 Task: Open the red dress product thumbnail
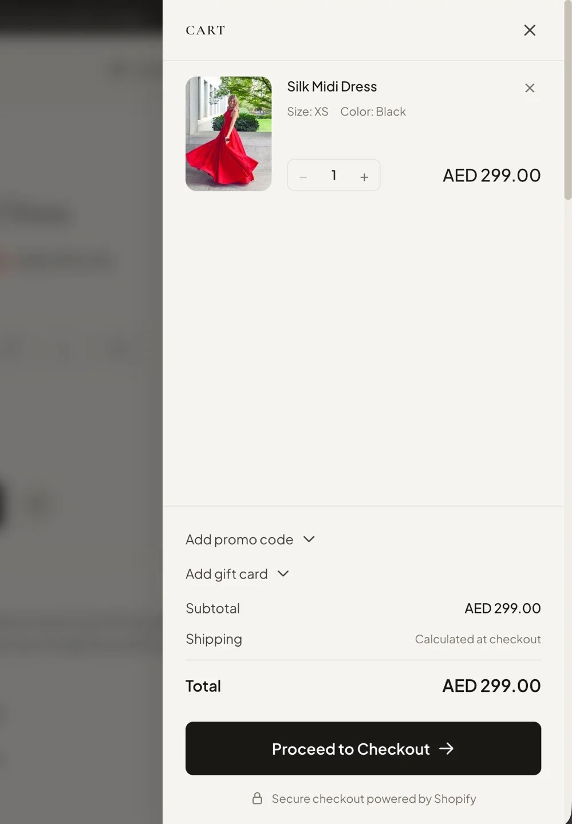pos(228,134)
